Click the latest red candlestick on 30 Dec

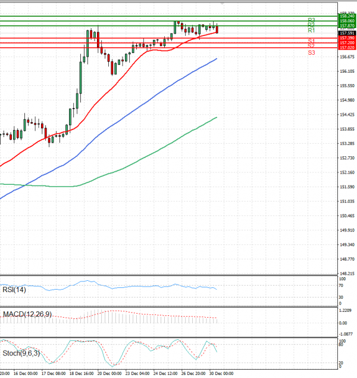(217, 29)
